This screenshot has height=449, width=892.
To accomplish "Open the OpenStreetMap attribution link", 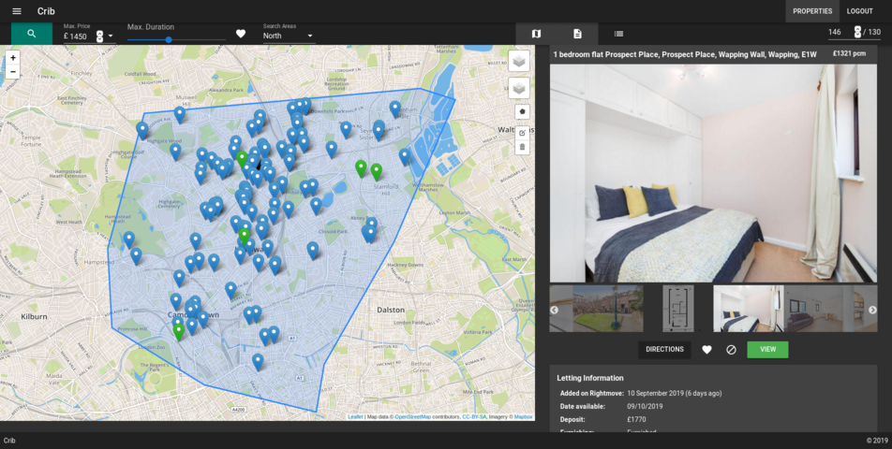I will pyautogui.click(x=413, y=416).
